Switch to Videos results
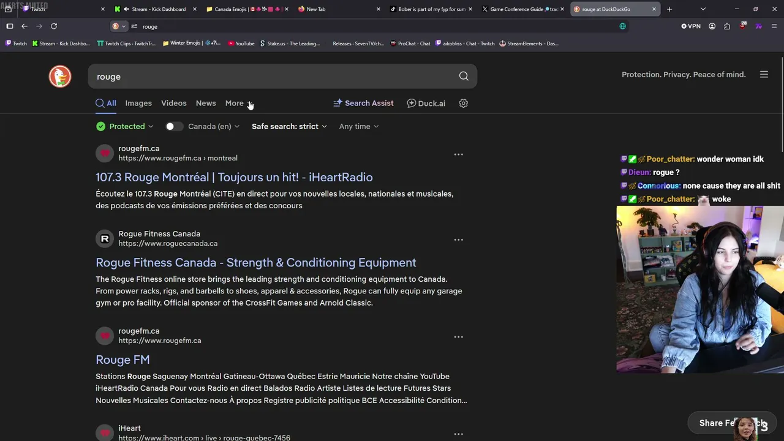 pos(174,103)
